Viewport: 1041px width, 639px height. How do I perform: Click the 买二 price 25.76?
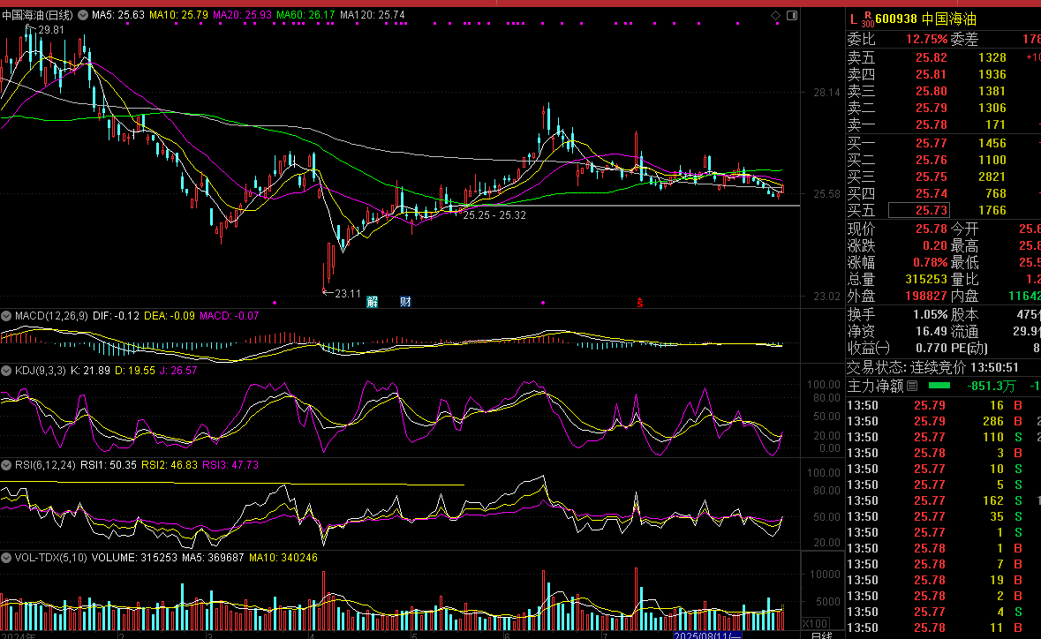click(x=931, y=160)
